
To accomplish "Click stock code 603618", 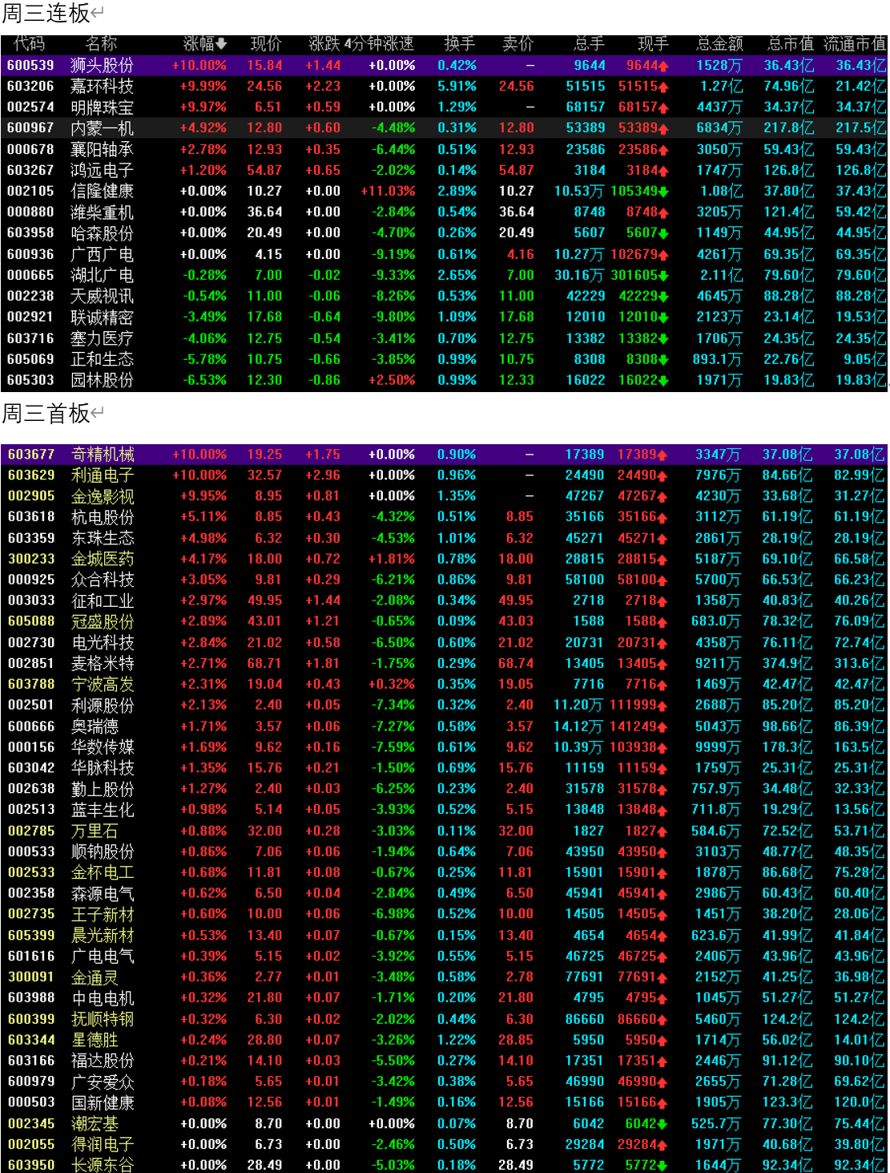I will (31, 517).
